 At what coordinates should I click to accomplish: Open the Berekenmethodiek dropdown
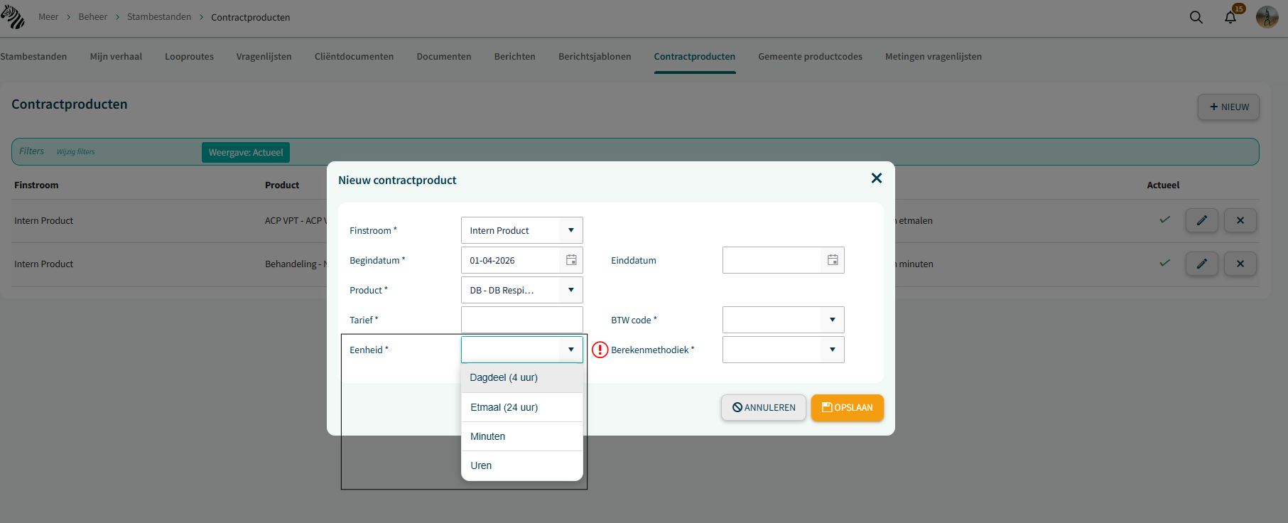833,350
